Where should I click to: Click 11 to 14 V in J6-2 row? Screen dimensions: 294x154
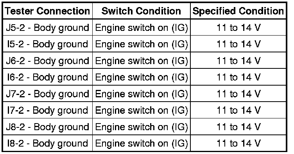(238, 61)
